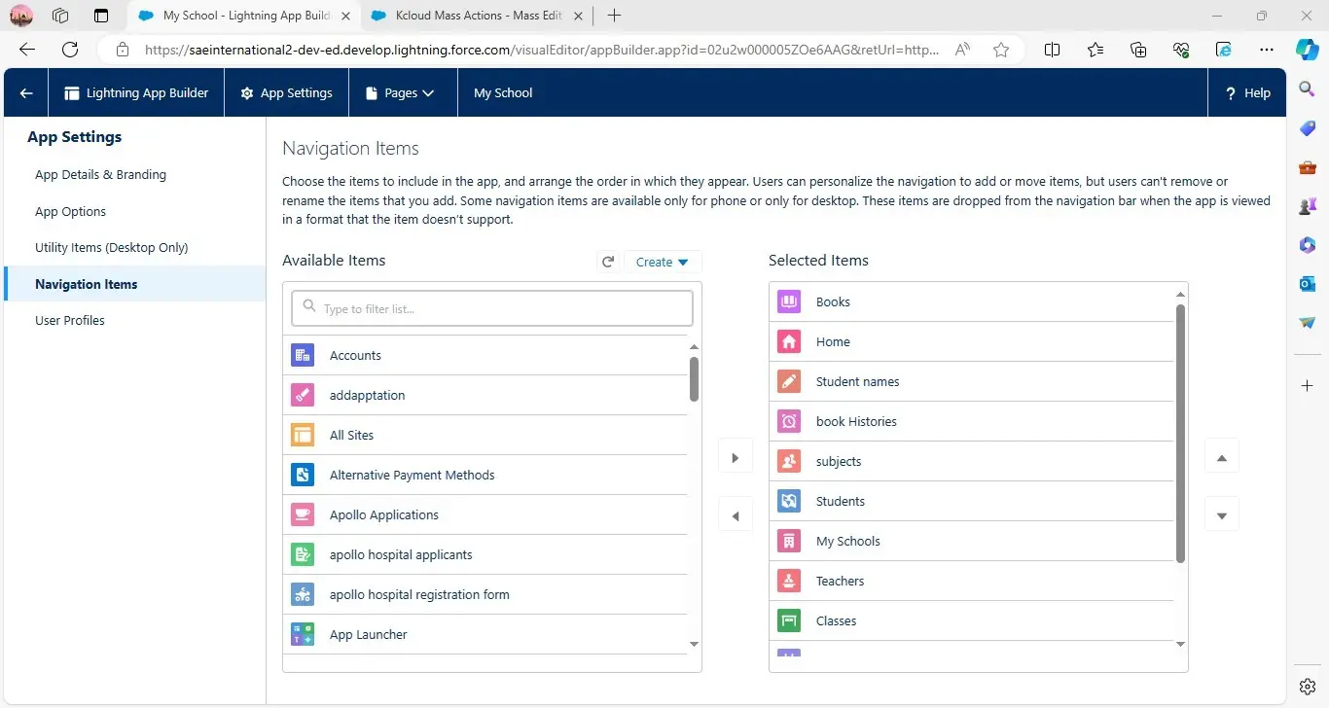Click the refresh icon beside Create
The height and width of the screenshot is (708, 1329).
point(608,262)
